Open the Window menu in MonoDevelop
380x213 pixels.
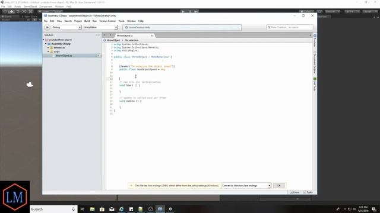[131, 21]
